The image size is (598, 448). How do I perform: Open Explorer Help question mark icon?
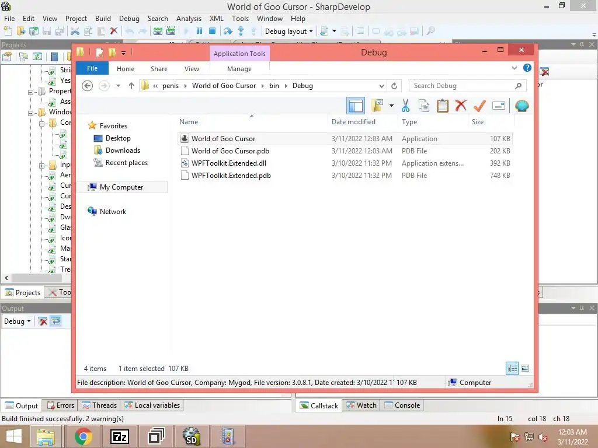pyautogui.click(x=527, y=68)
